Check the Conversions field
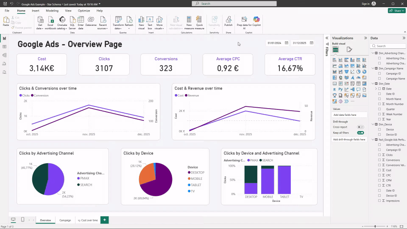Image resolution: width=407 pixels, height=229 pixels. click(379, 160)
